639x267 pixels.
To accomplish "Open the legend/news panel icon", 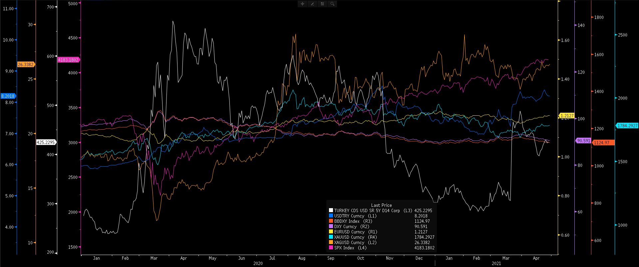I will [322, 4].
